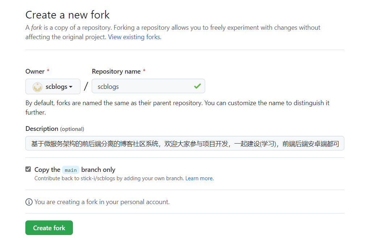Click the scblogs owner avatar icon
This screenshot has height=244, width=365.
pyautogui.click(x=37, y=87)
